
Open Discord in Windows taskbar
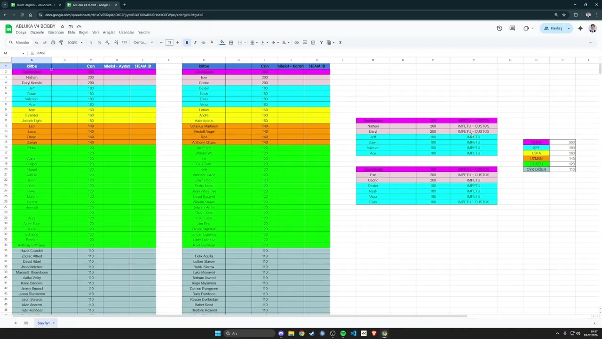(x=281, y=333)
